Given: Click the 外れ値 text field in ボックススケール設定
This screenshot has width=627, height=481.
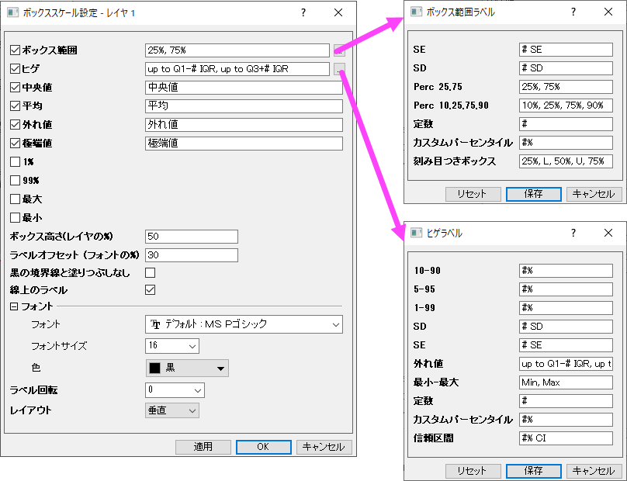Looking at the screenshot, I should pyautogui.click(x=244, y=125).
